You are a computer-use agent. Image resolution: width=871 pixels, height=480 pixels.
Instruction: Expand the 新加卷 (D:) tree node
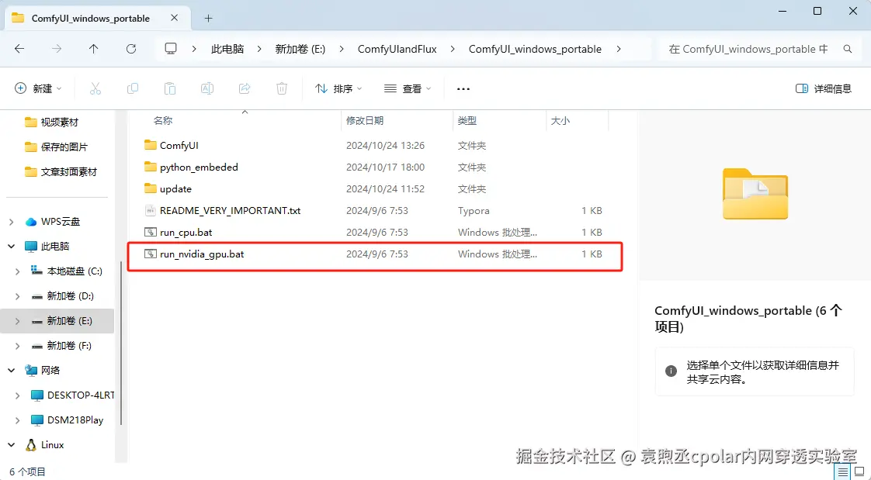coord(18,296)
